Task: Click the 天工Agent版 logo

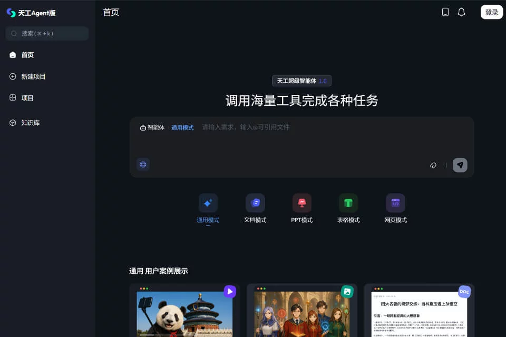Action: pyautogui.click(x=31, y=13)
